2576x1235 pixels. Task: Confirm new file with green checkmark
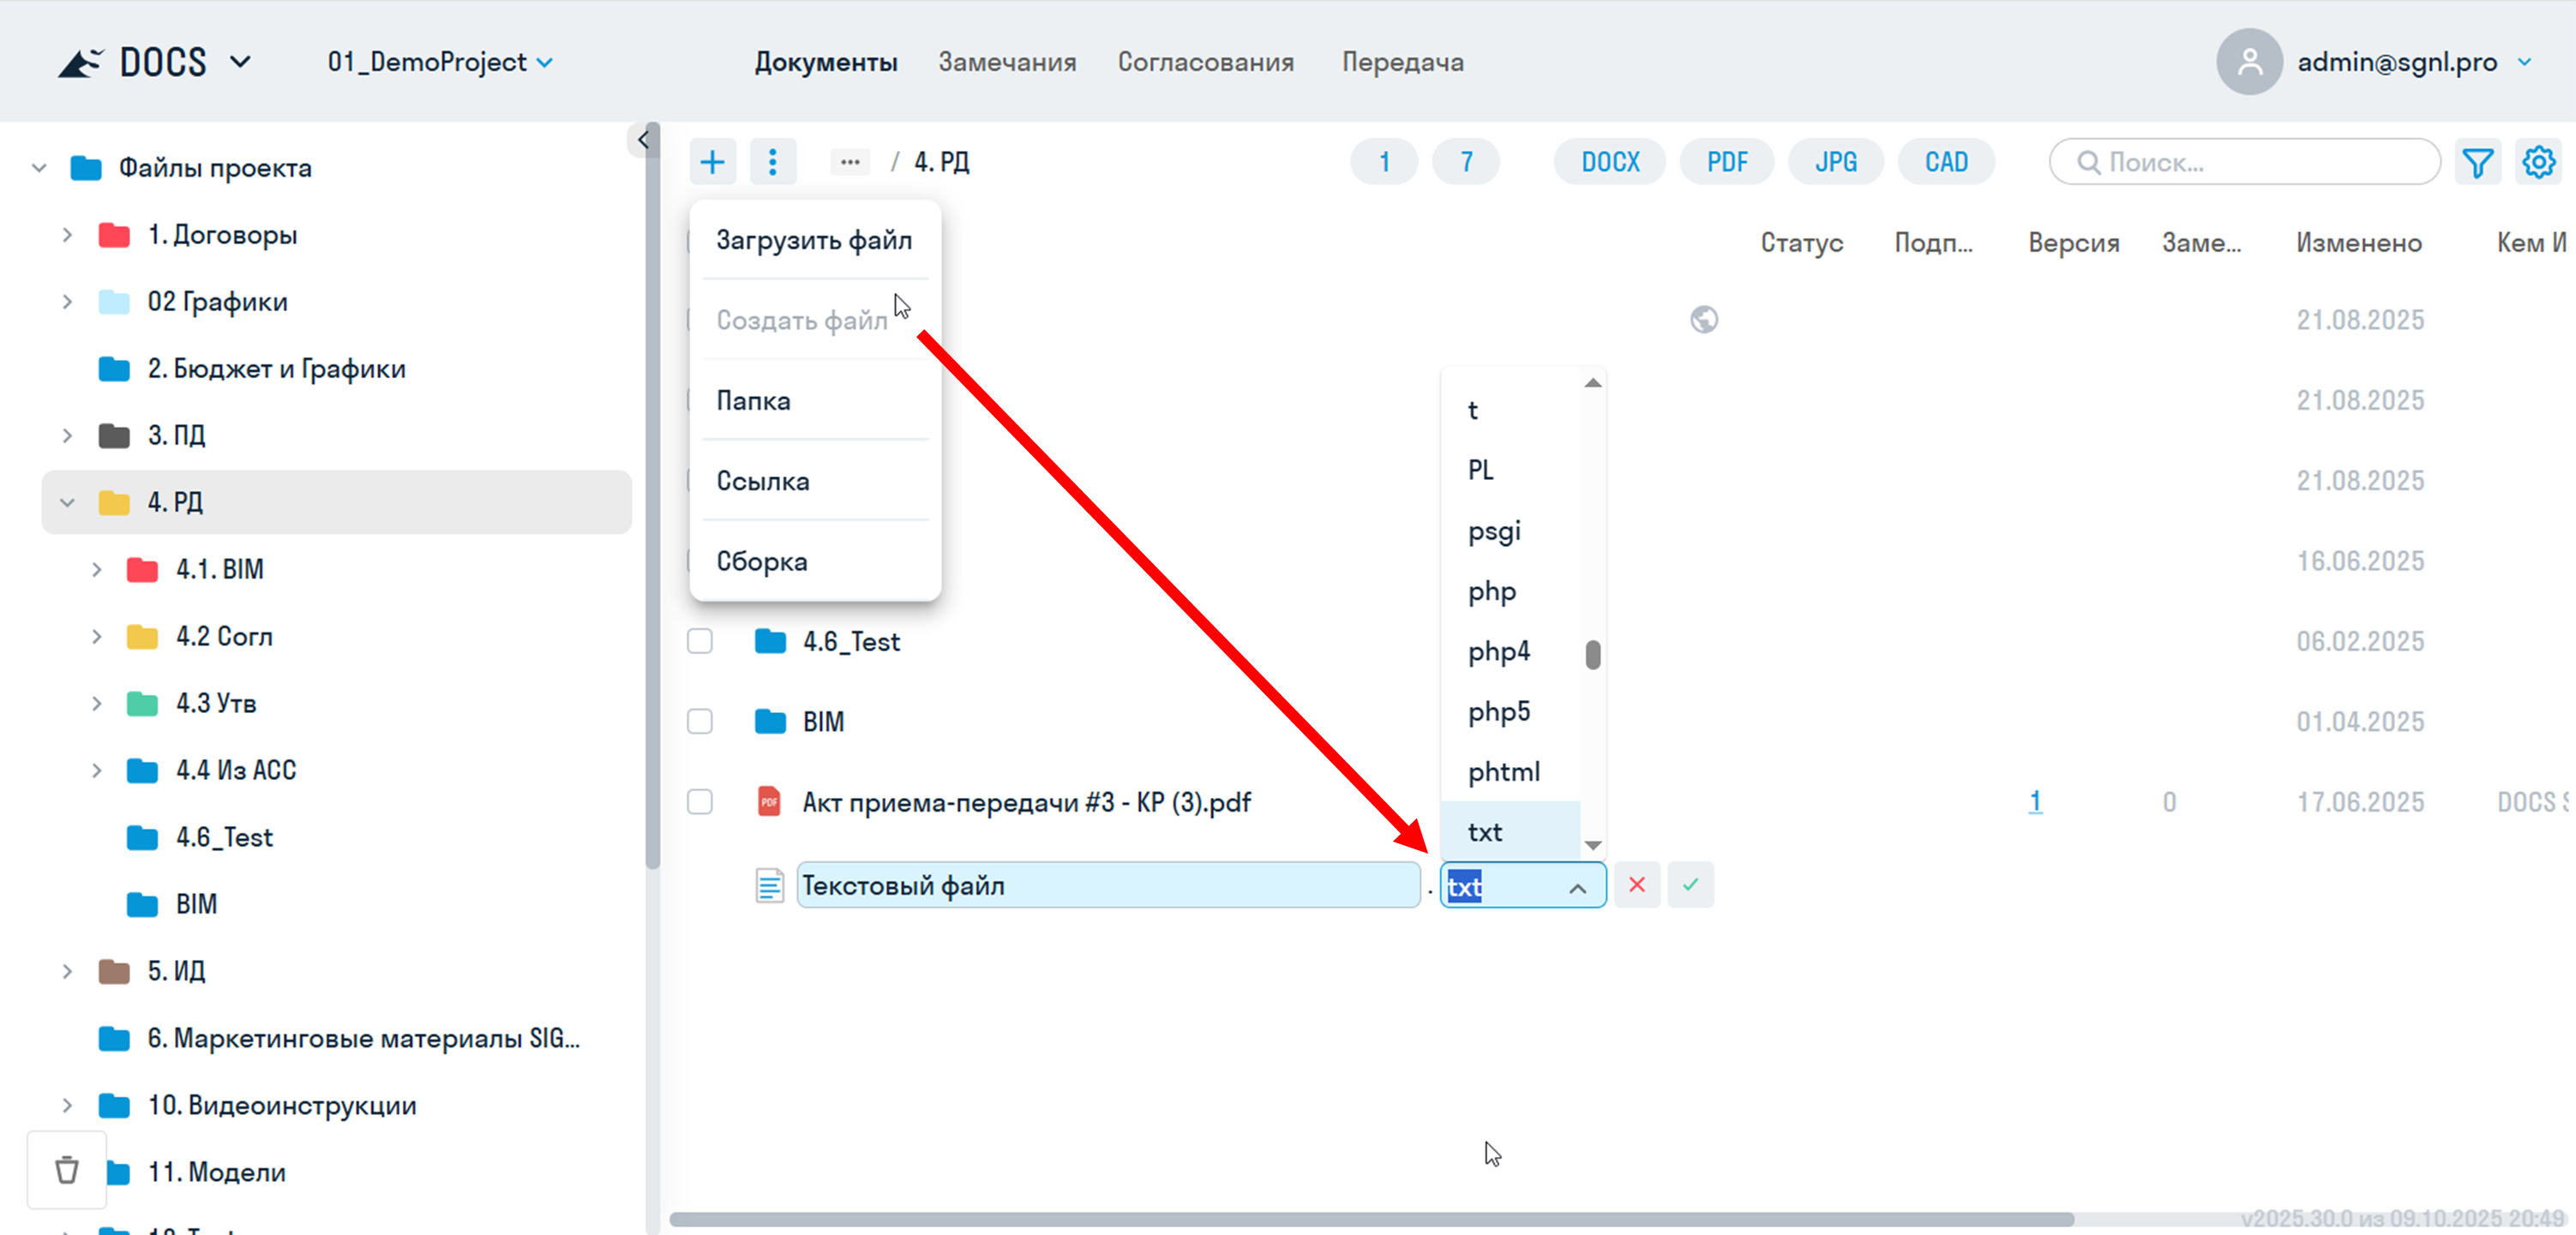coord(1690,885)
